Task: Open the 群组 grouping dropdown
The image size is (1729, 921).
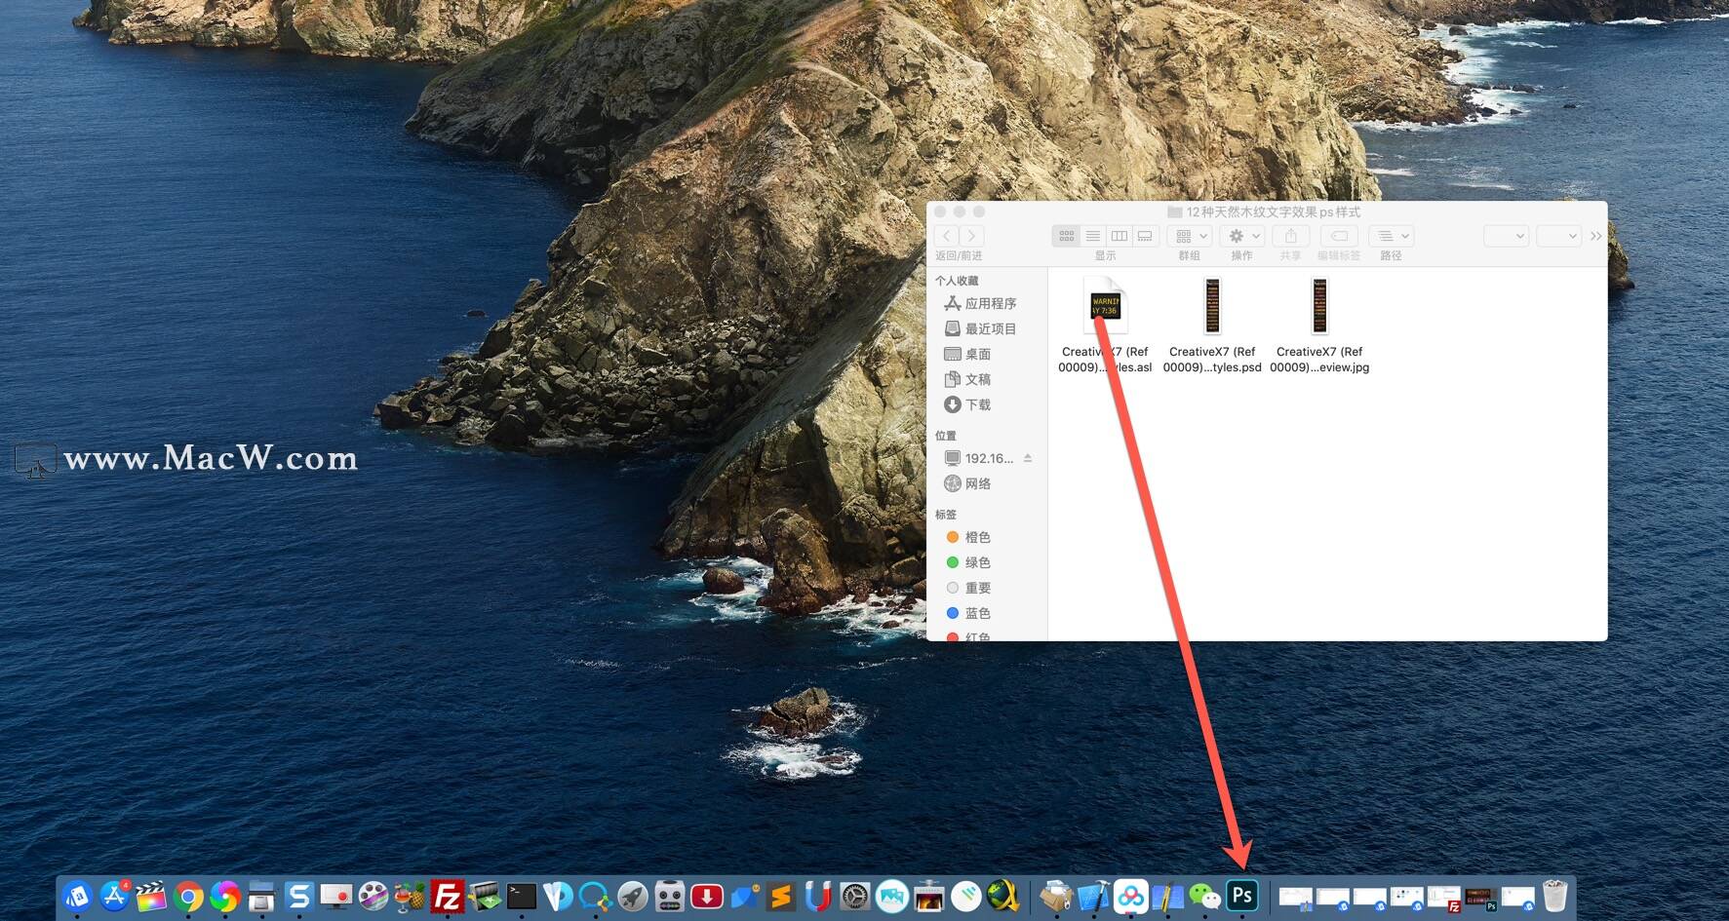Action: tap(1189, 235)
